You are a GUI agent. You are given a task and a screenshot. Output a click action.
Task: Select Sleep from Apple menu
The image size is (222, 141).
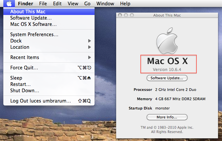pyautogui.click(x=49, y=78)
